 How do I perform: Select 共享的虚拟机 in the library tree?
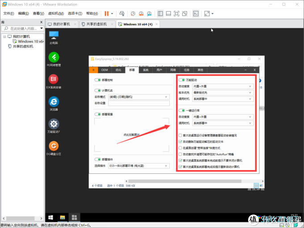coord(21,47)
